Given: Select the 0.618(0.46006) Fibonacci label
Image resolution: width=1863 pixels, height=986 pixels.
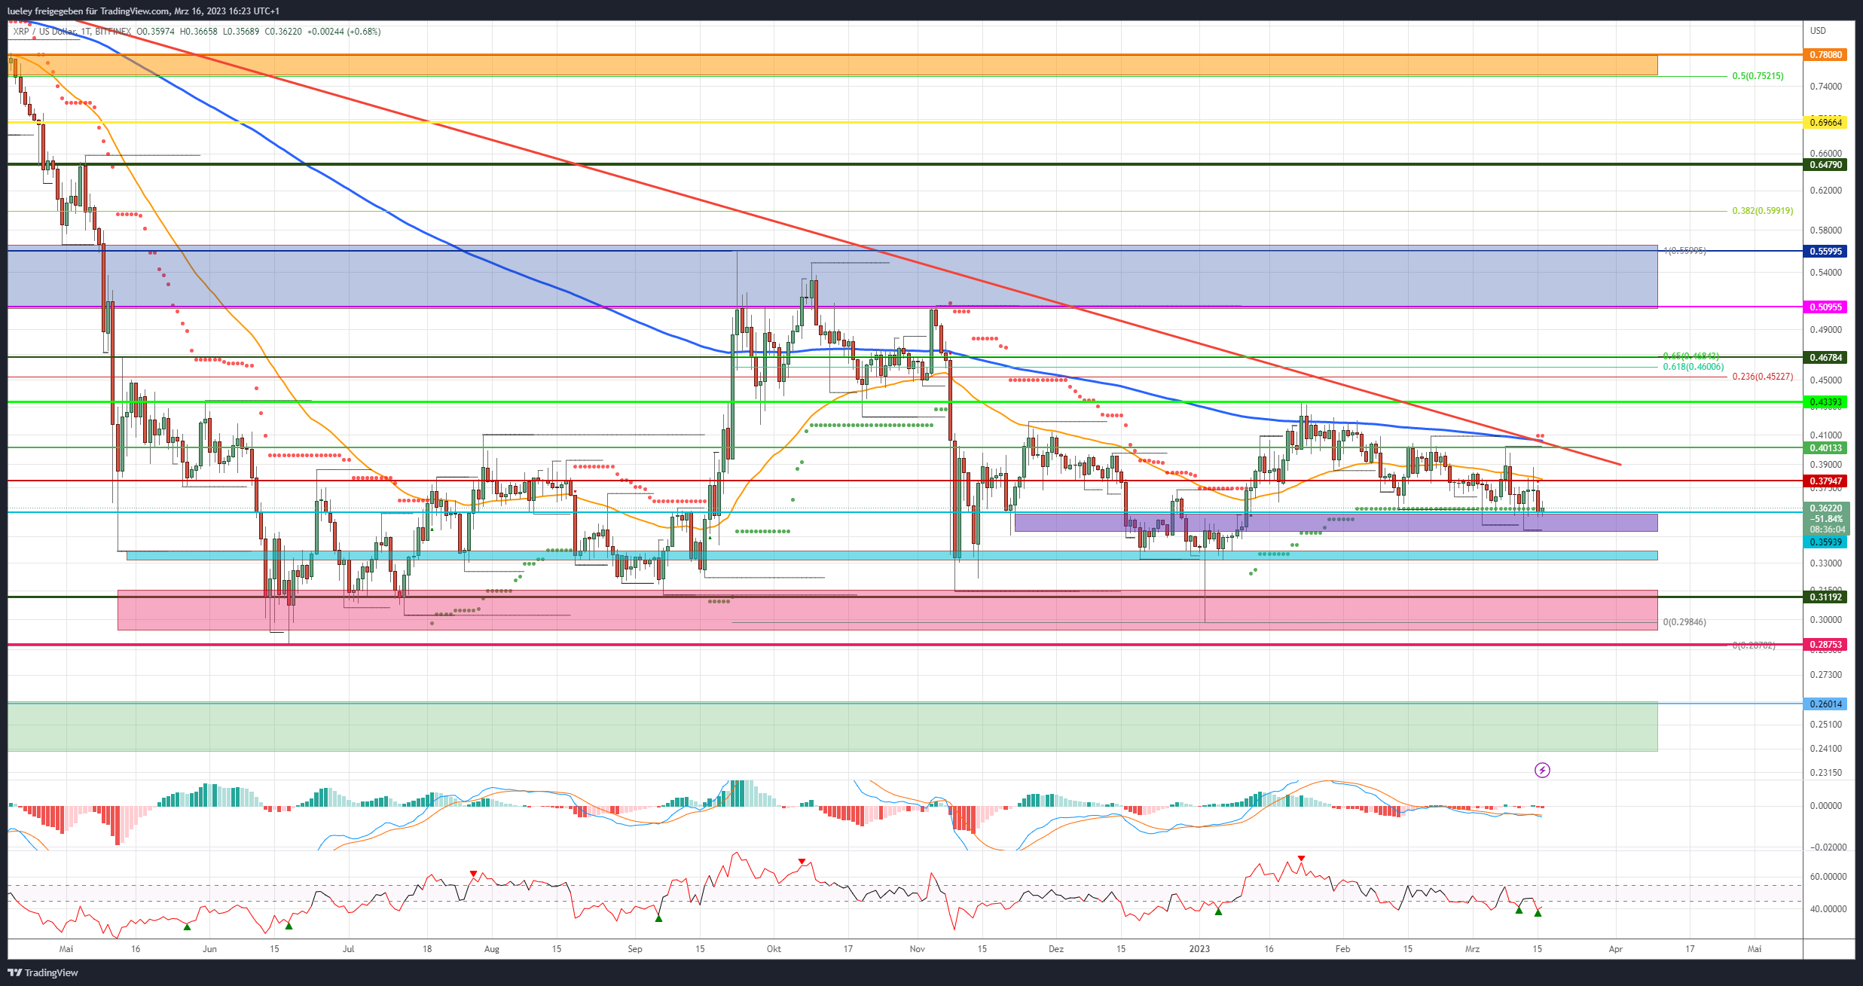Looking at the screenshot, I should click(1693, 367).
